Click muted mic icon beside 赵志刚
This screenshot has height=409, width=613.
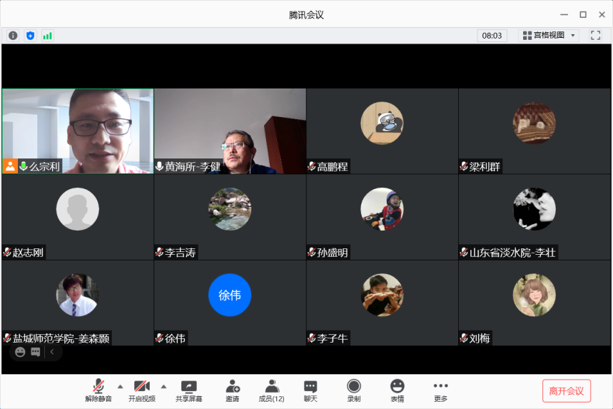(x=7, y=252)
